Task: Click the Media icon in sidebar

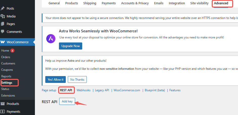Action: 3,16
